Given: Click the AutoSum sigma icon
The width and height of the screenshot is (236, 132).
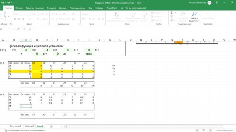Looking at the screenshot, I should pos(171,13).
